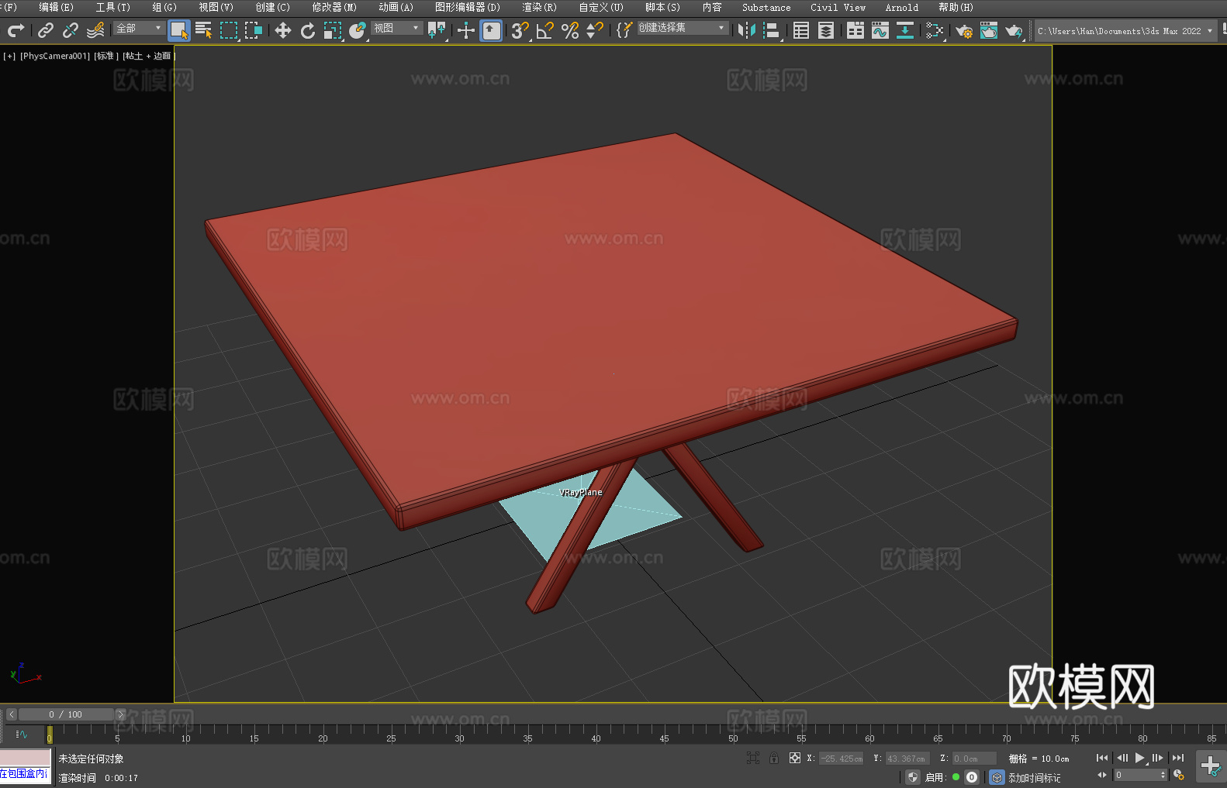Viewport: 1227px width, 788px height.
Task: Click Go to End playback button
Action: [x=1177, y=758]
